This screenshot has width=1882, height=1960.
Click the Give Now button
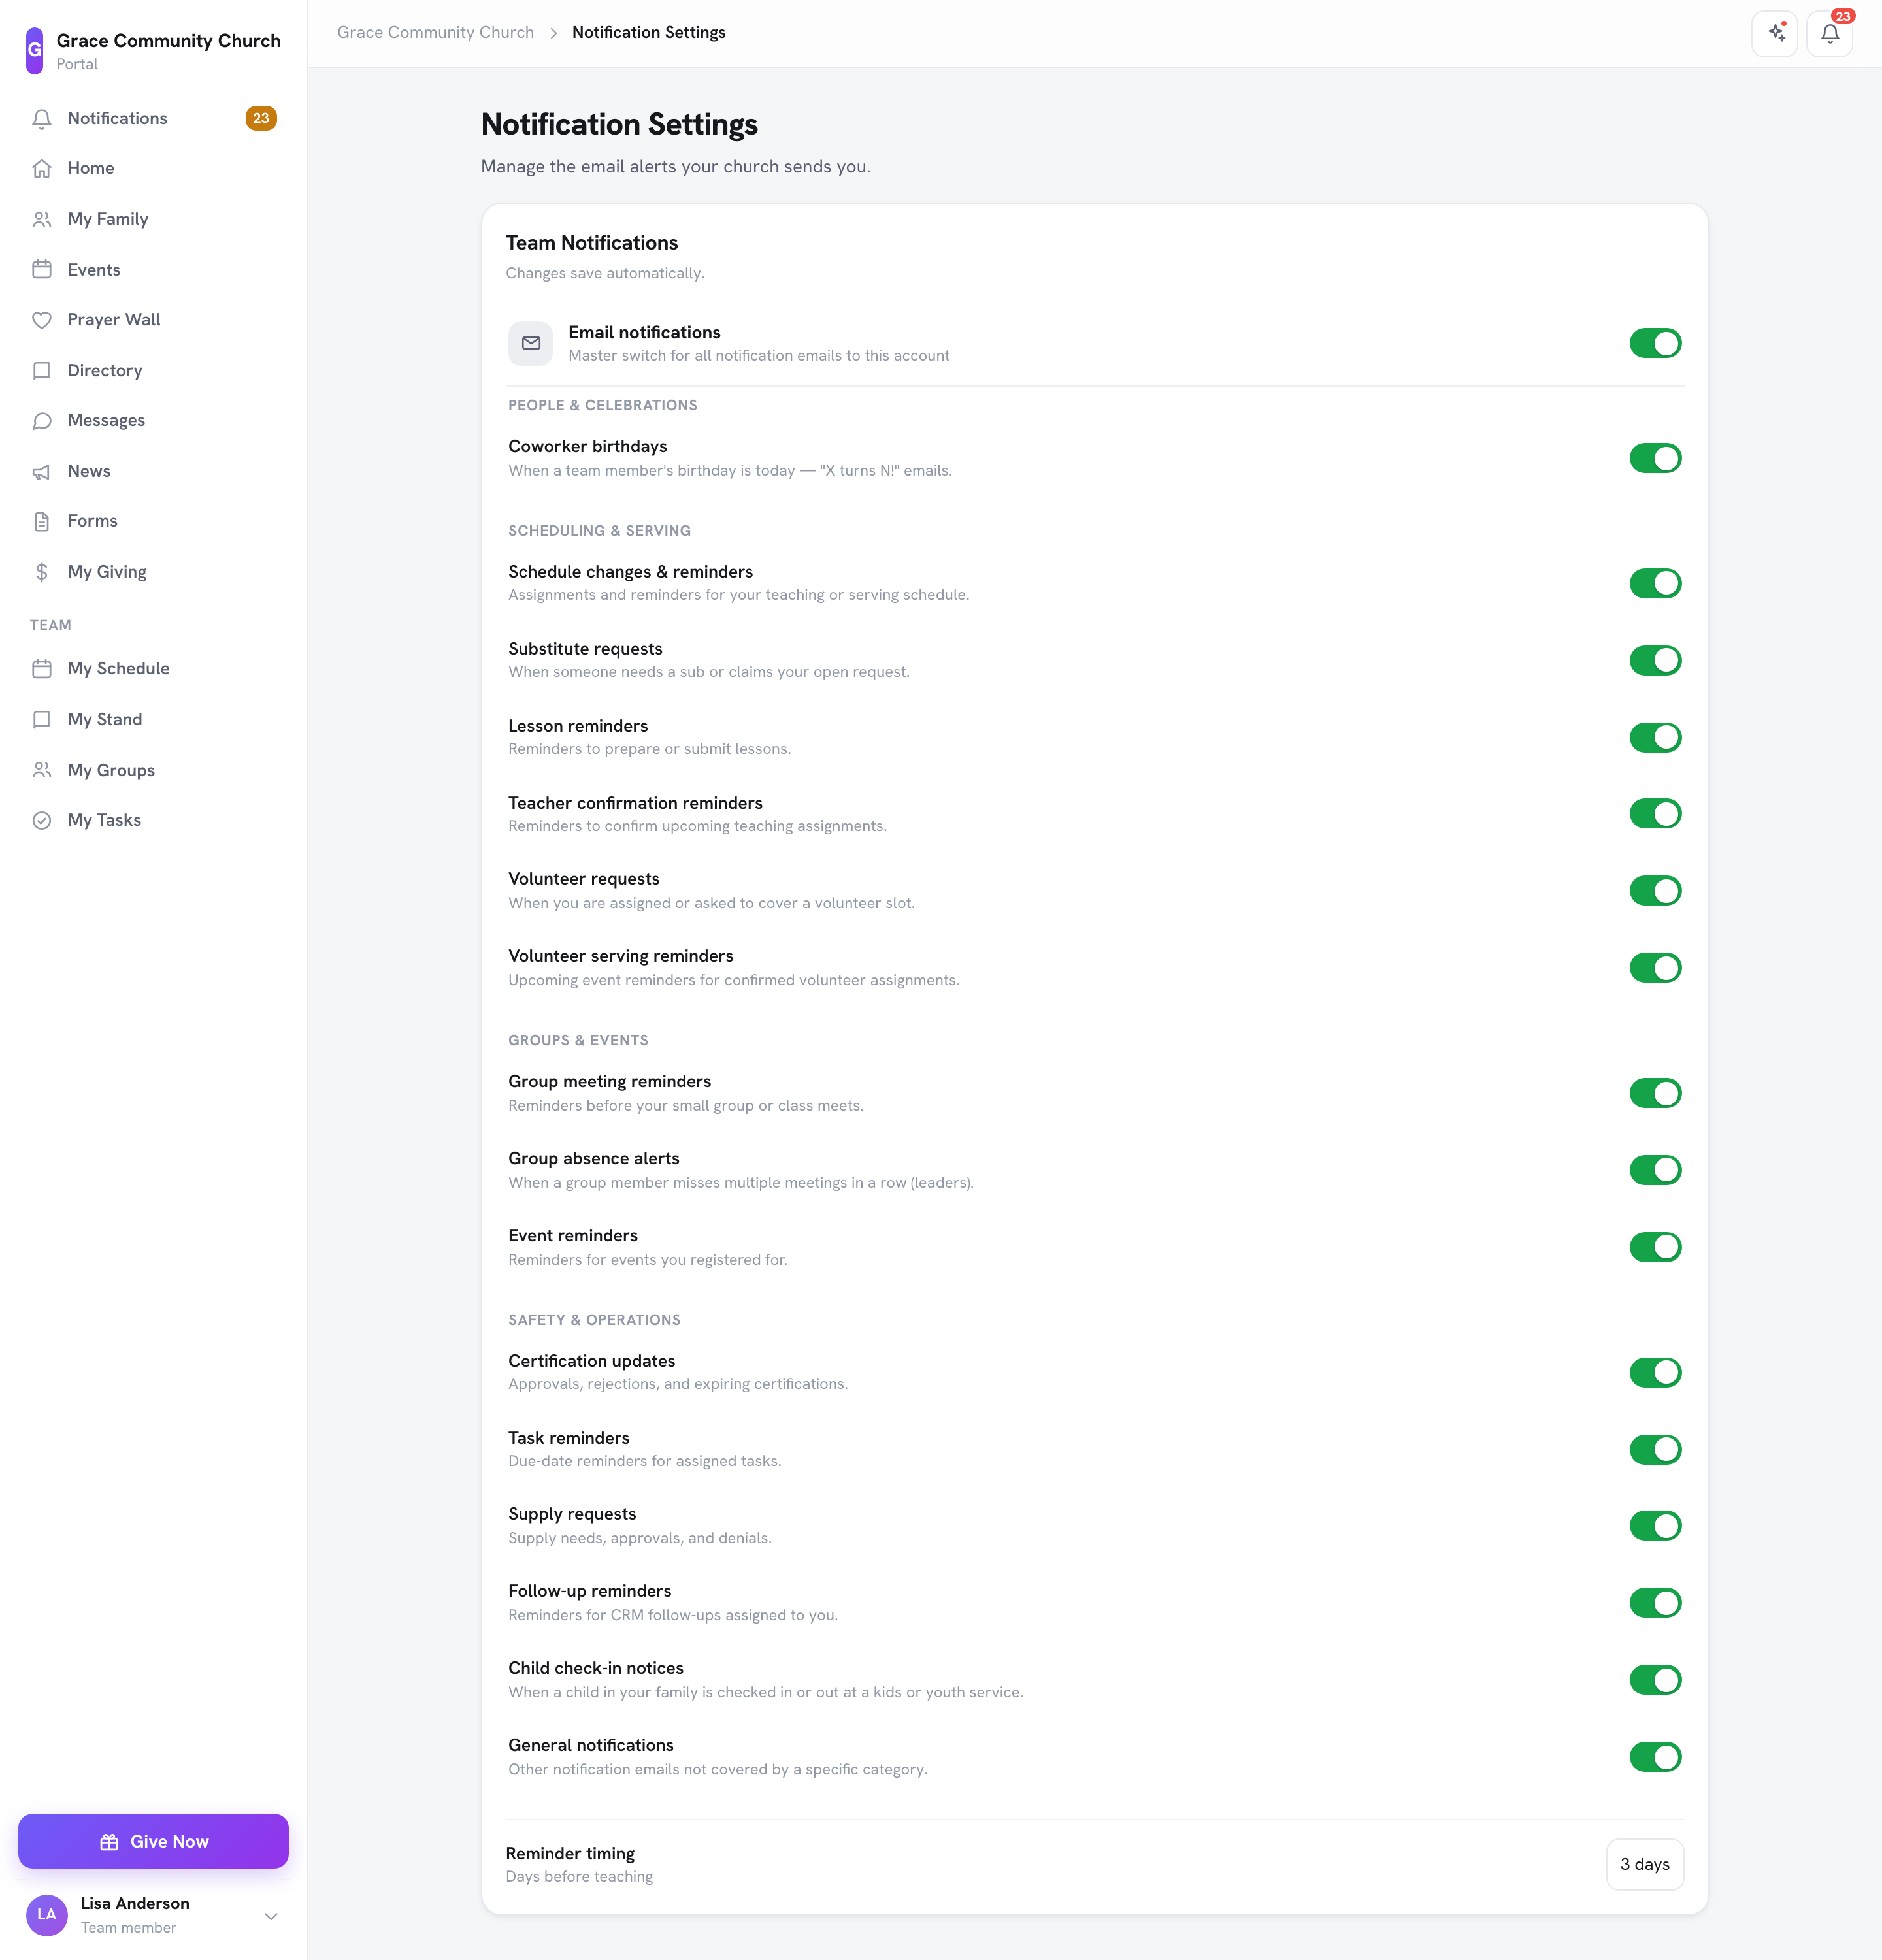tap(153, 1841)
